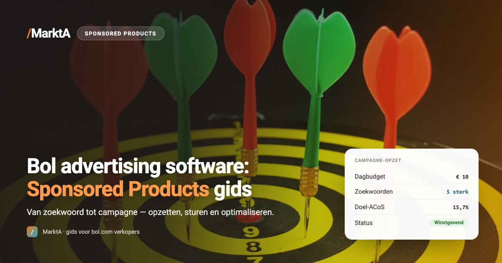Click the orange slash in MarktA logo

pyautogui.click(x=28, y=33)
